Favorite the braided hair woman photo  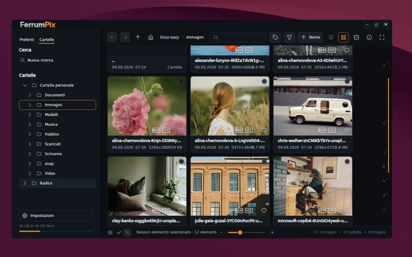(264, 130)
